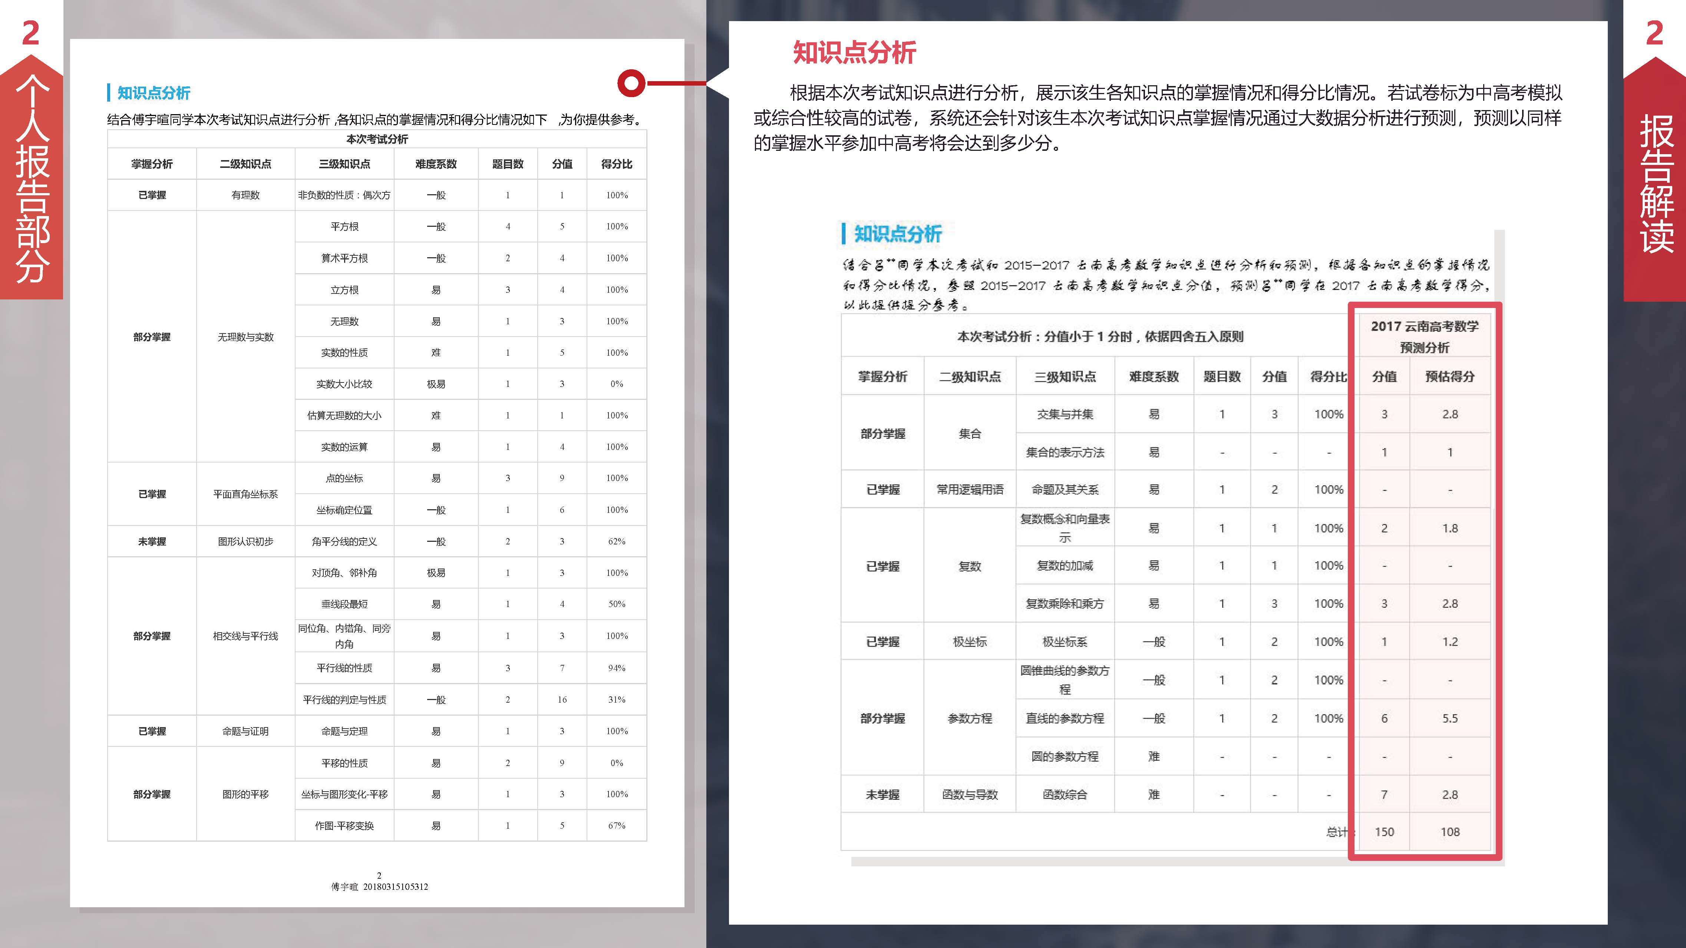The width and height of the screenshot is (1686, 948).
Task: Select the 估算无理数的大小 cell
Action: click(344, 415)
